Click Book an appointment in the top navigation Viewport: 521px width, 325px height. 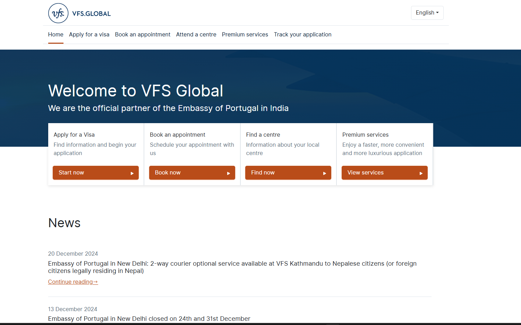point(143,34)
